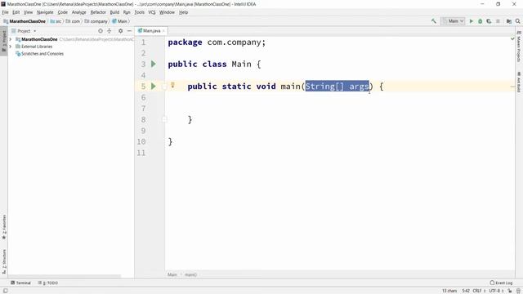
Task: Toggle Ant Build tool window stripe
Action: click(x=519, y=82)
